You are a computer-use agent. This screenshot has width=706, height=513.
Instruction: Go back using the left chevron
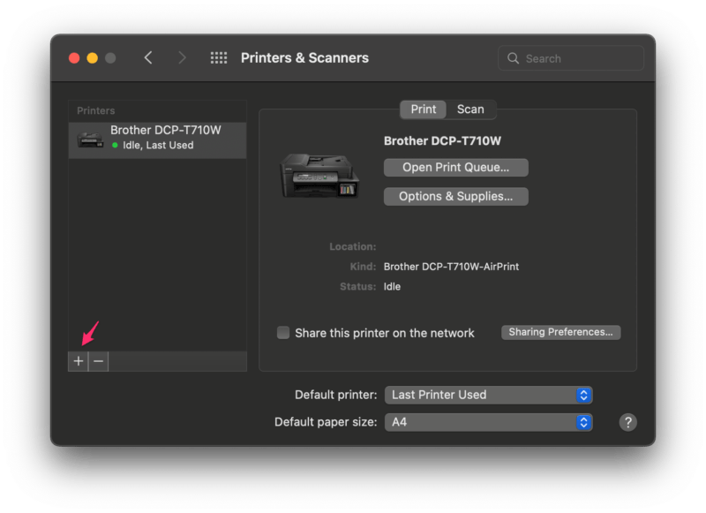point(148,58)
